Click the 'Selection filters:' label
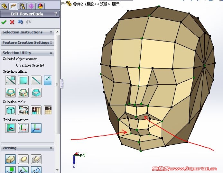Viewport: 223px width, 173px height. point(15,71)
